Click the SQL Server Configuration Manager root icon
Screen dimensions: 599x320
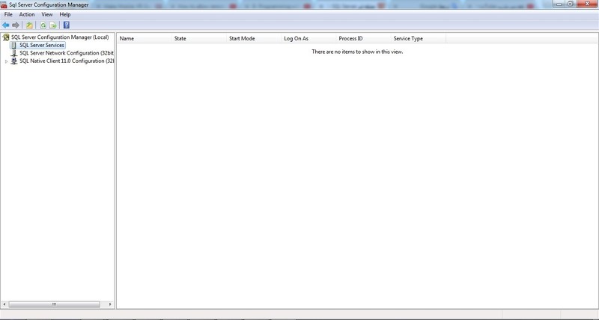tap(6, 37)
